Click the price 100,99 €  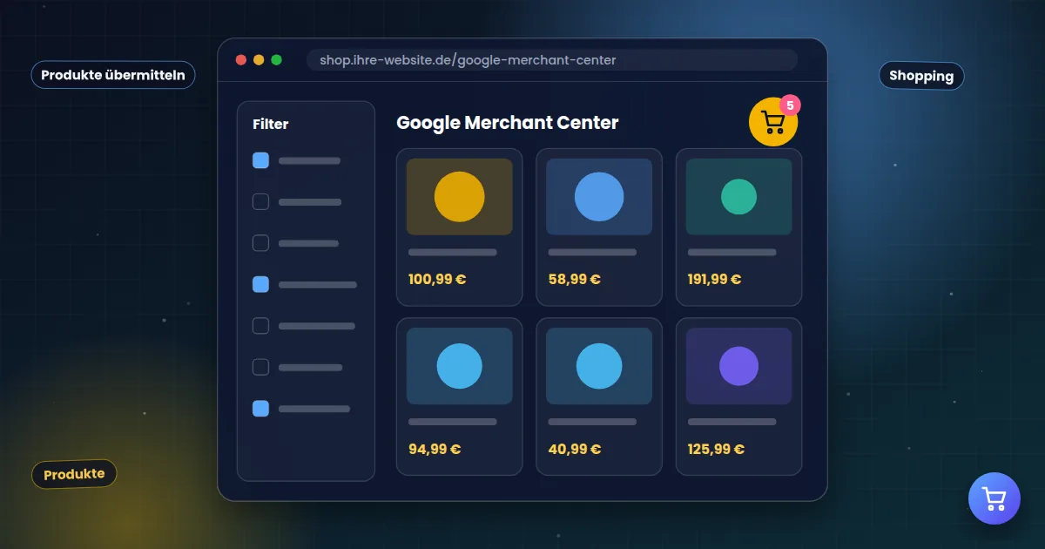coord(437,280)
